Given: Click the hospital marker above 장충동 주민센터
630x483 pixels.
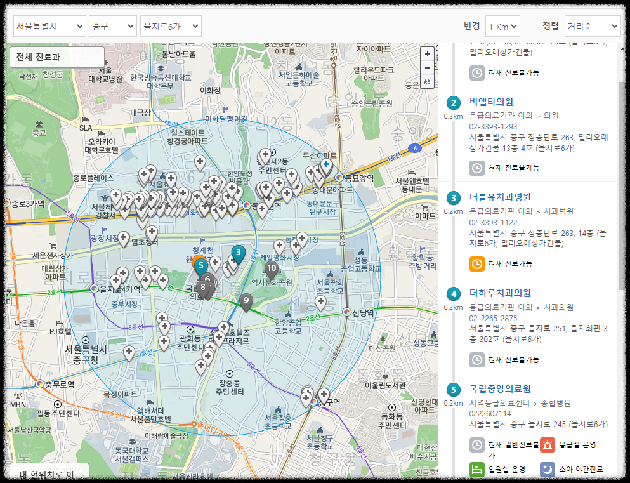Looking at the screenshot, I should click(200, 367).
